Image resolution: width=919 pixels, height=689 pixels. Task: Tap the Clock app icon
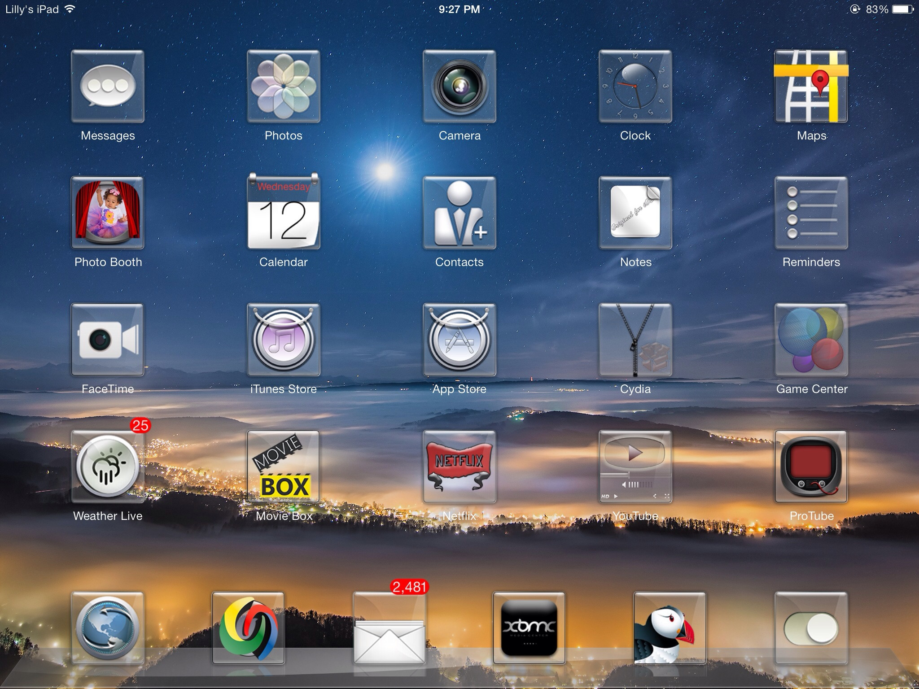coord(635,86)
